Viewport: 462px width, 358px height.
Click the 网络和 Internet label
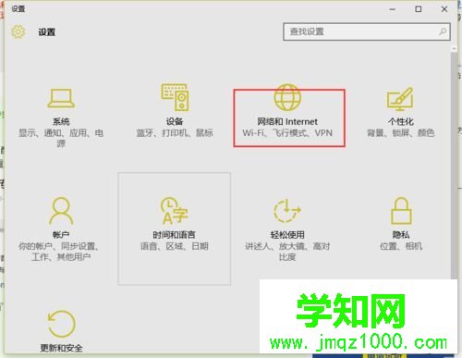click(x=287, y=121)
